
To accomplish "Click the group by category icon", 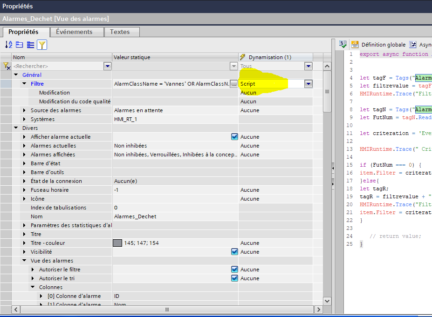I will (x=20, y=45).
